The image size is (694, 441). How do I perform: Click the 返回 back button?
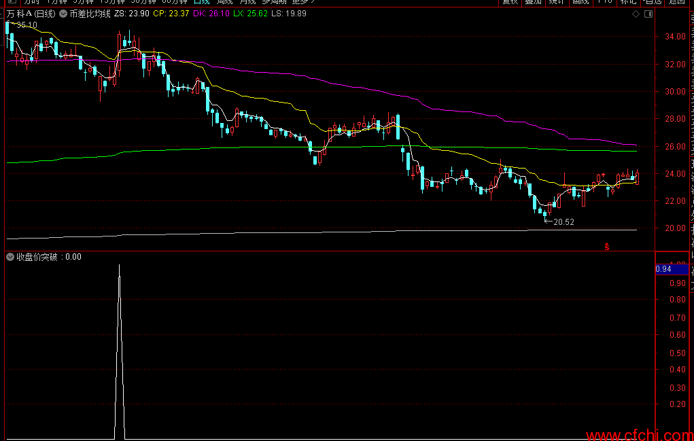tap(677, 2)
